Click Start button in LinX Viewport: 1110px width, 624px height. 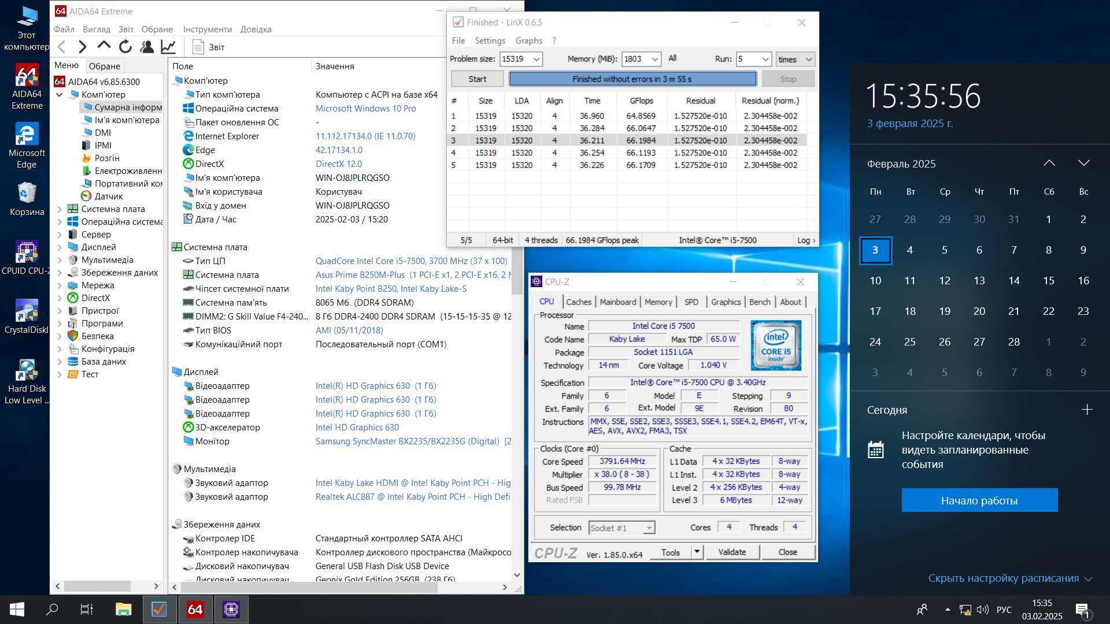477,79
